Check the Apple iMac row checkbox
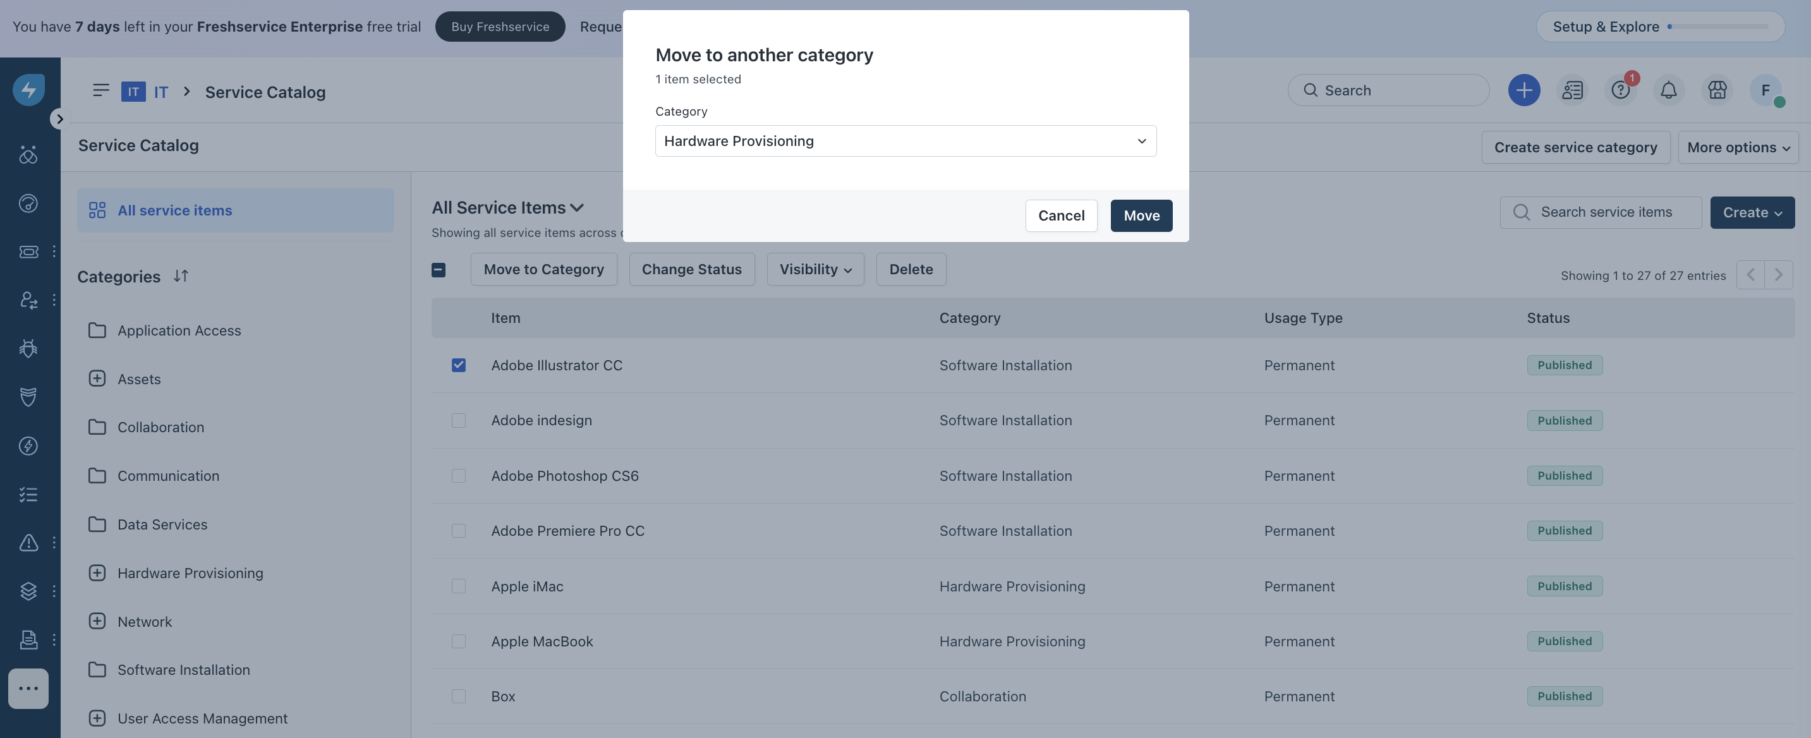This screenshot has height=738, width=1811. [x=458, y=586]
